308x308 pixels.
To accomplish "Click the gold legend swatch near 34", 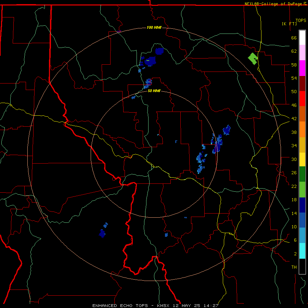I will coord(302,145).
